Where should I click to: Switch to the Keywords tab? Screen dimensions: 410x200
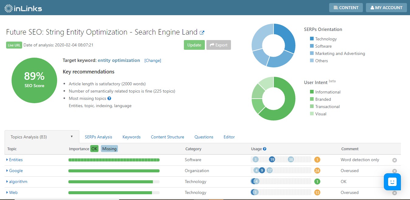[x=132, y=137]
